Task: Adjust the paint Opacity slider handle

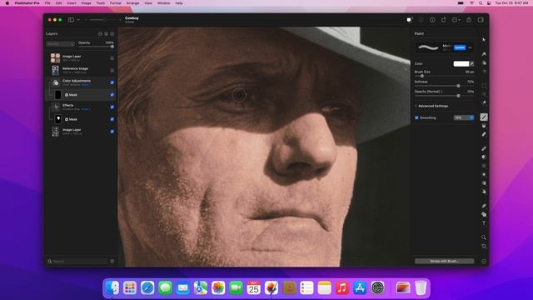Action: pyautogui.click(x=458, y=96)
